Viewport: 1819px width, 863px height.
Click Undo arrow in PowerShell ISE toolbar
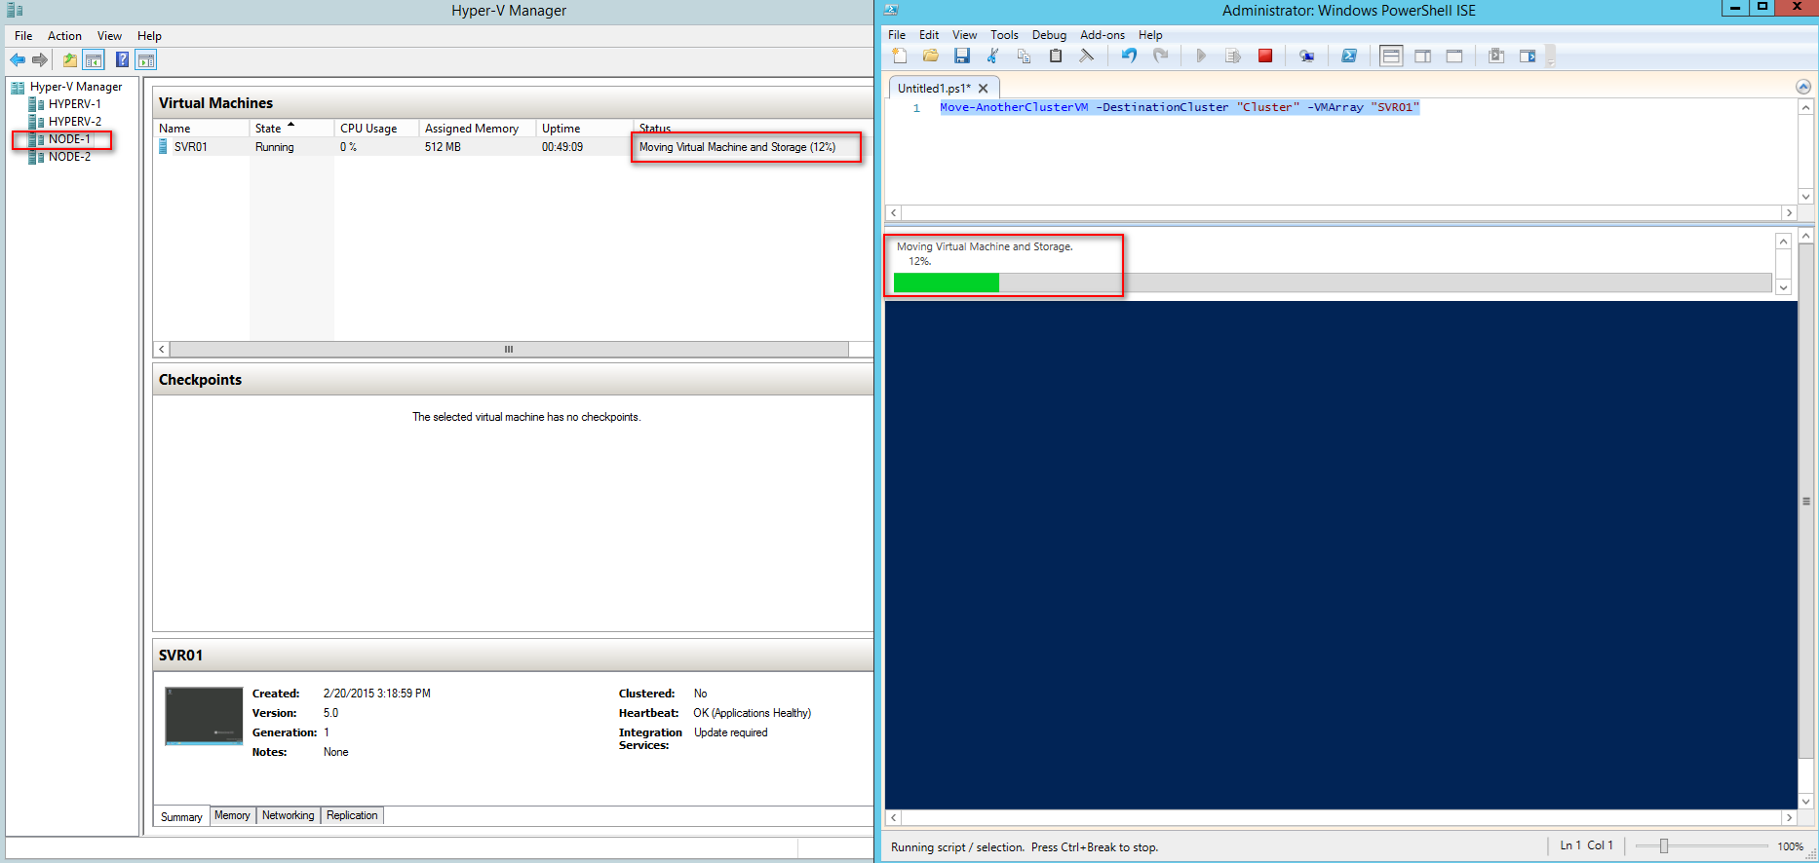pyautogui.click(x=1129, y=56)
